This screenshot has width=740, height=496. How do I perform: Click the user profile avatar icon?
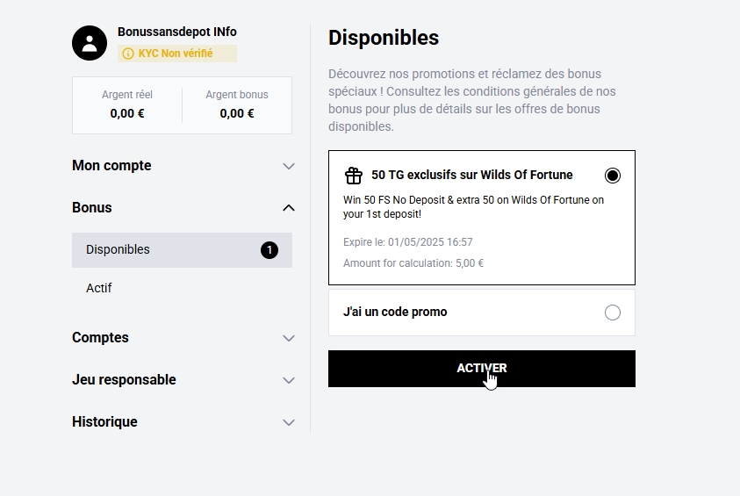click(x=90, y=43)
